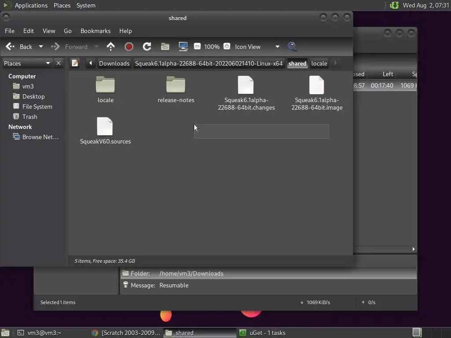Go to Squeak6.1alpha Linux-x64 path segment
Screen dimensions: 451x338
point(209,63)
